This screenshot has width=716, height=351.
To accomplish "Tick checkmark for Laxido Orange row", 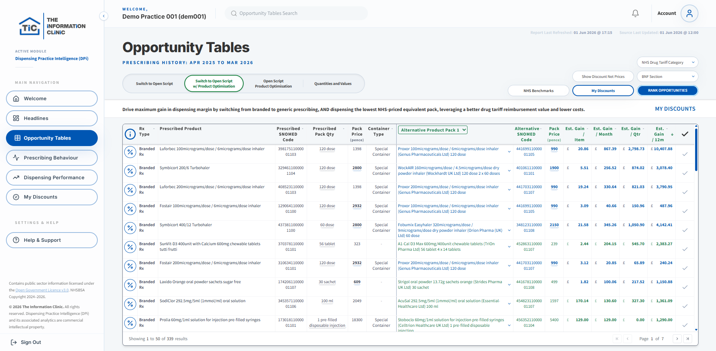I will click(x=685, y=287).
